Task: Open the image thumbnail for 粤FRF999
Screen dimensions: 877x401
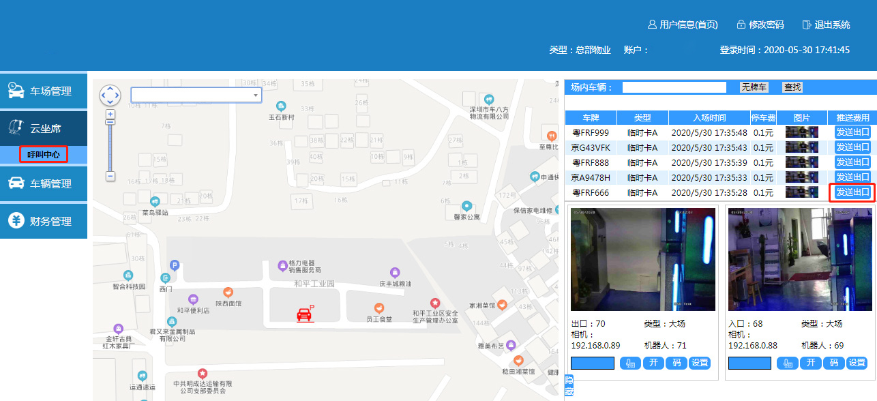Action: pyautogui.click(x=801, y=132)
